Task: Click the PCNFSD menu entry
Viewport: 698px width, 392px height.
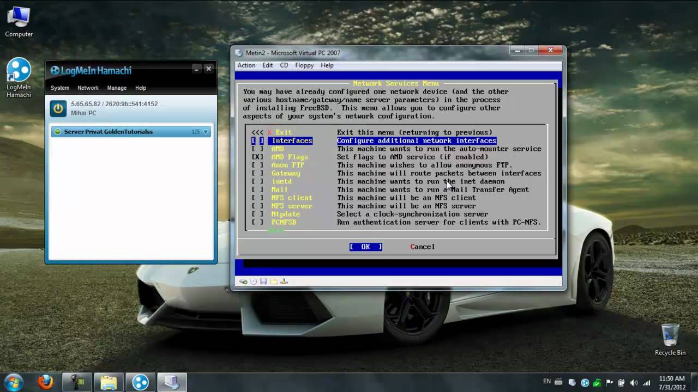Action: coord(284,222)
